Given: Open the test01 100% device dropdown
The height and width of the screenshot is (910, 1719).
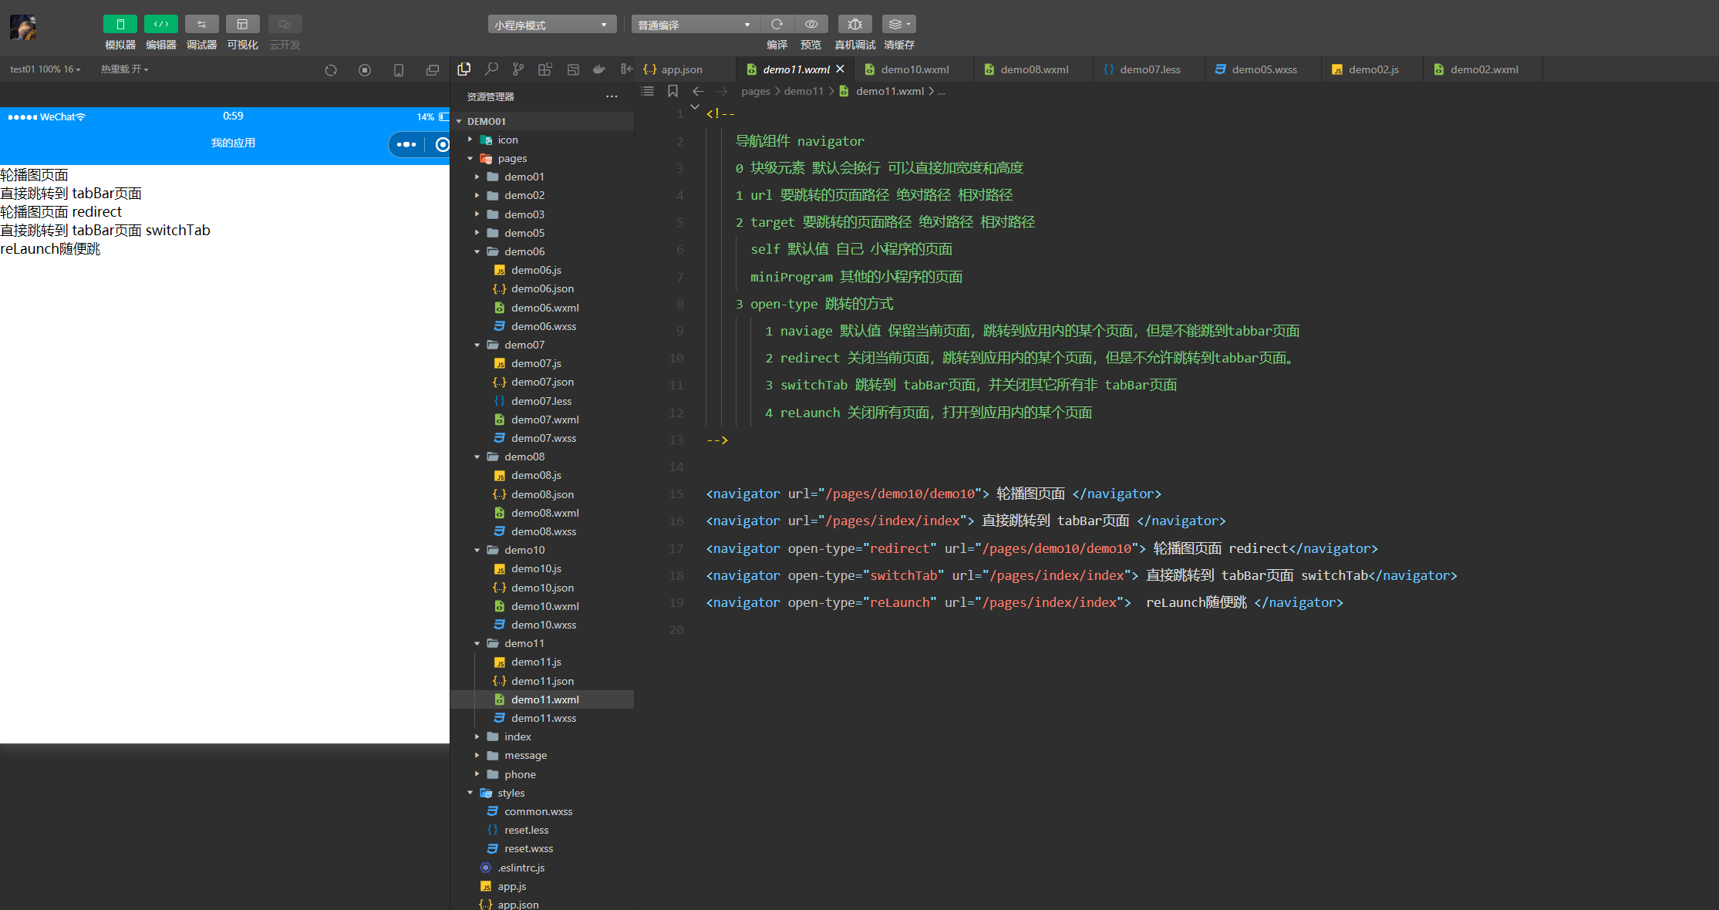Looking at the screenshot, I should (x=46, y=69).
